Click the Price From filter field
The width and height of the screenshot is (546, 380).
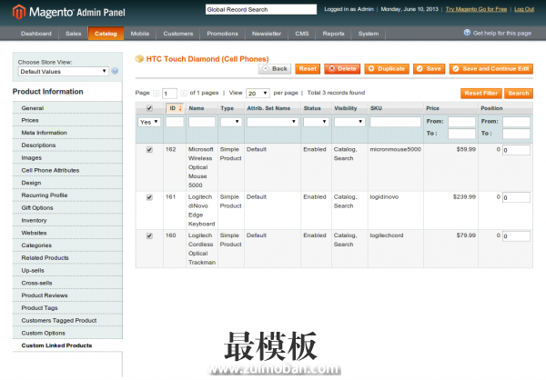point(461,122)
